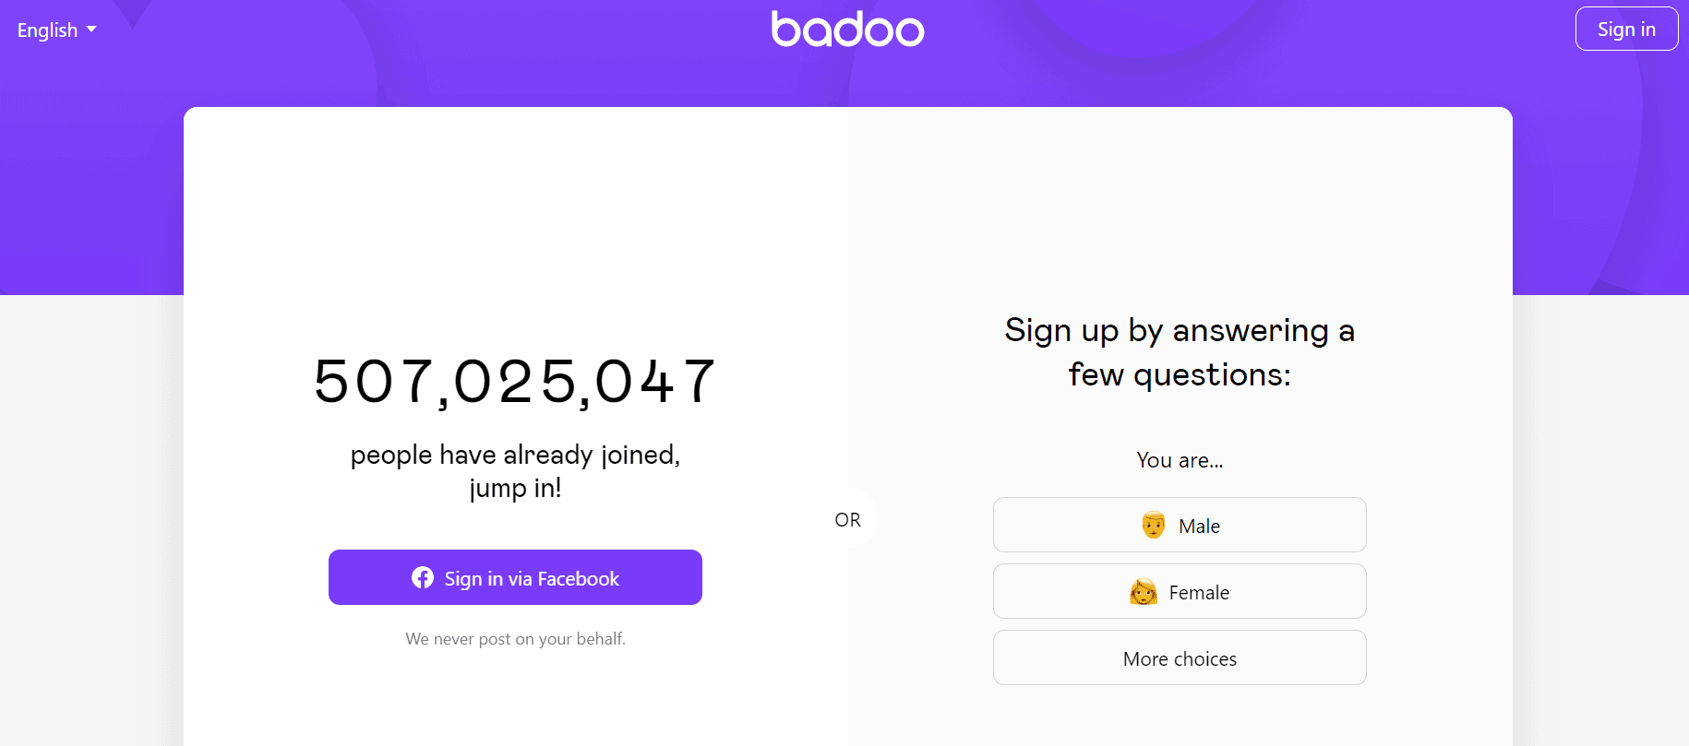The height and width of the screenshot is (746, 1689).
Task: Open the English language dropdown
Action: (56, 30)
